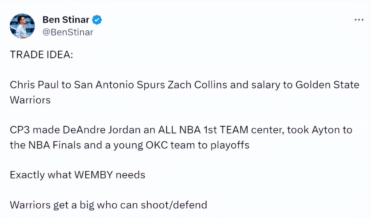Open the three-dot more options menu

359,20
